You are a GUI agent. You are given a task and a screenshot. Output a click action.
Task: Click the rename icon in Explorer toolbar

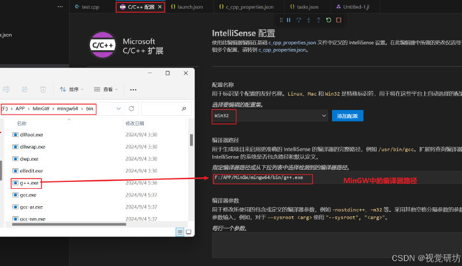click(x=6, y=89)
